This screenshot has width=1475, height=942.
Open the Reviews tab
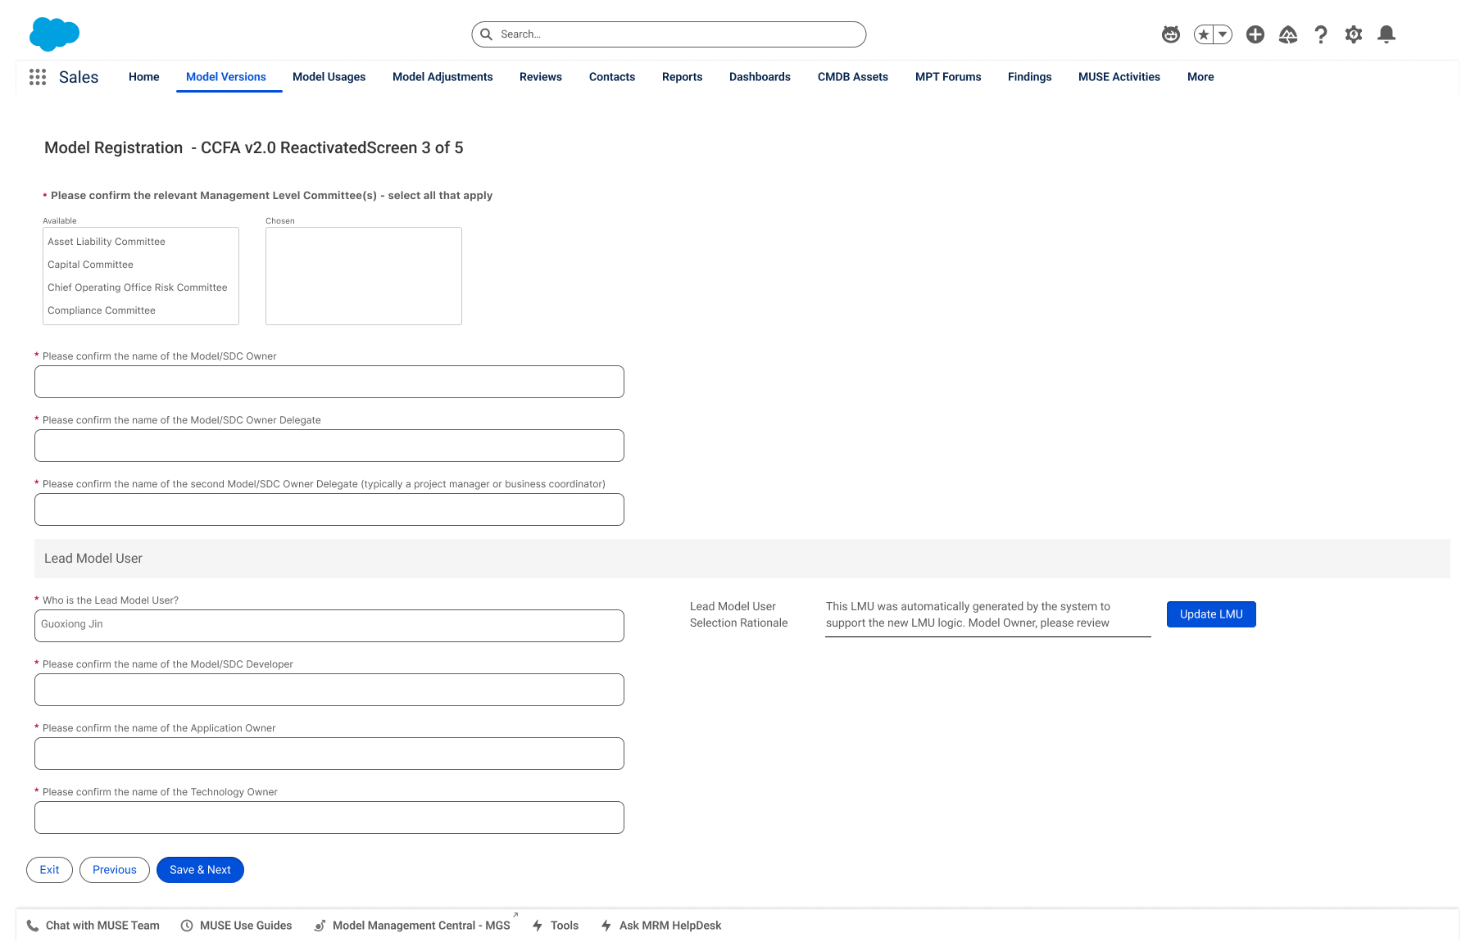coord(541,77)
